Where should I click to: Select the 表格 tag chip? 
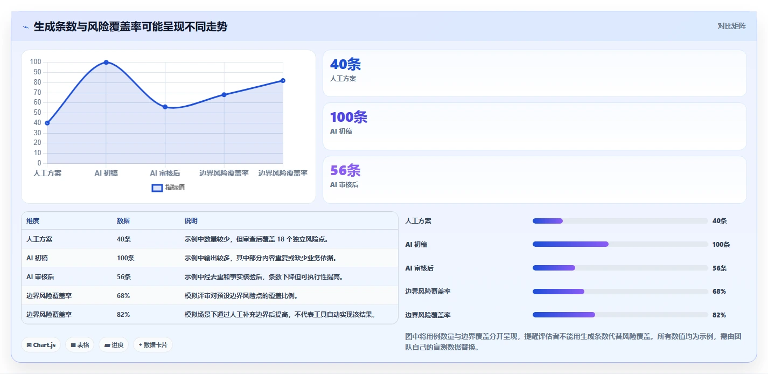tap(80, 345)
